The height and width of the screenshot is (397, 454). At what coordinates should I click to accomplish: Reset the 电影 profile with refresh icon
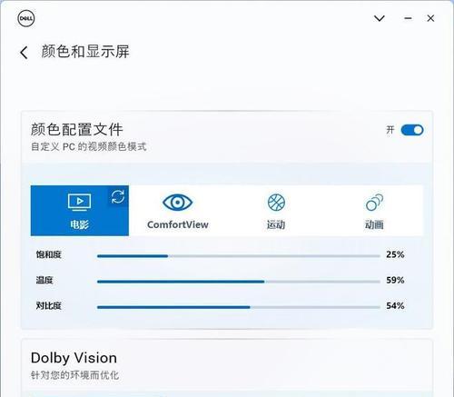(x=118, y=197)
